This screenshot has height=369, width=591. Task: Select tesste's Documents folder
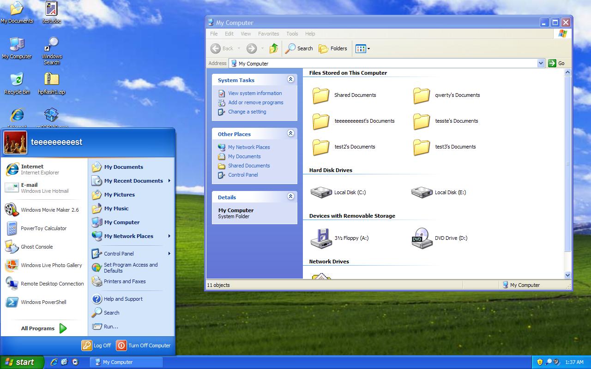(446, 121)
